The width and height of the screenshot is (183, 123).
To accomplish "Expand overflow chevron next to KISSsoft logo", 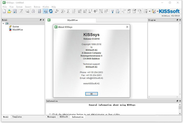I will click(158, 11).
